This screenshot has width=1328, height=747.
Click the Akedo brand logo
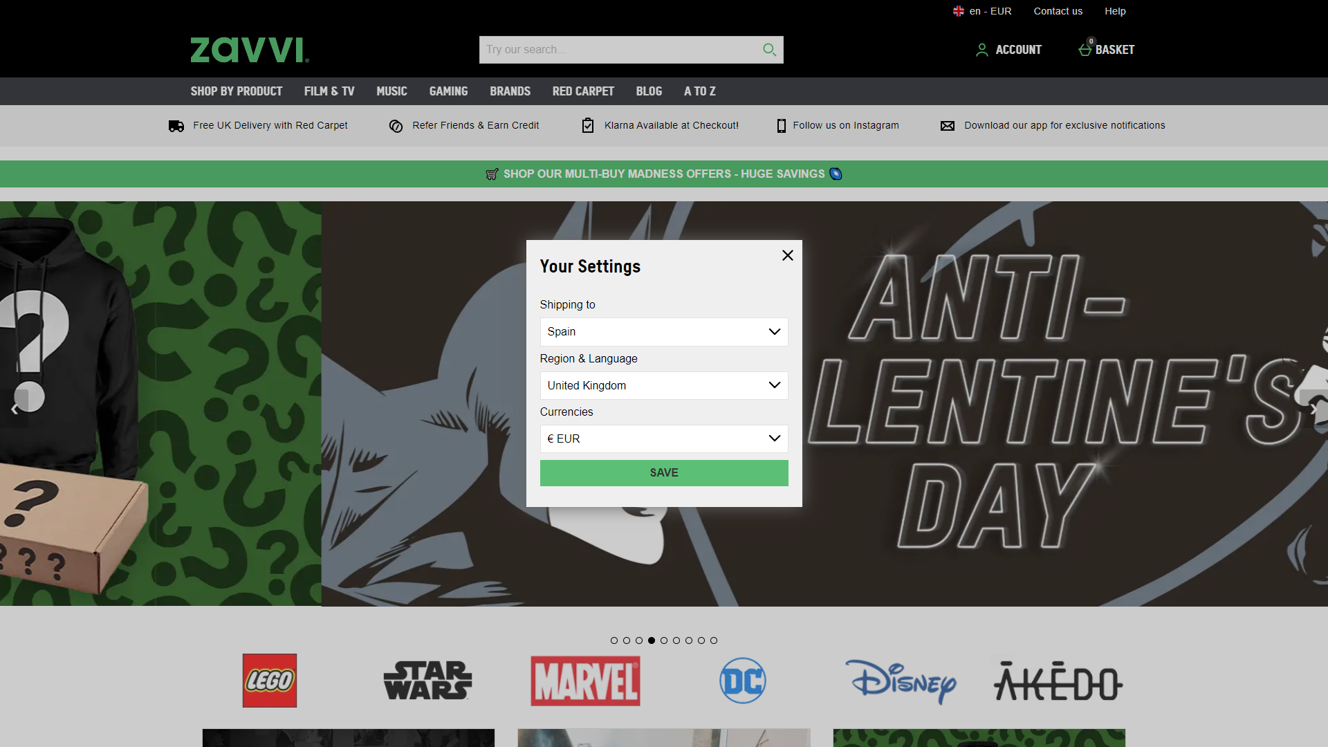(x=1058, y=681)
